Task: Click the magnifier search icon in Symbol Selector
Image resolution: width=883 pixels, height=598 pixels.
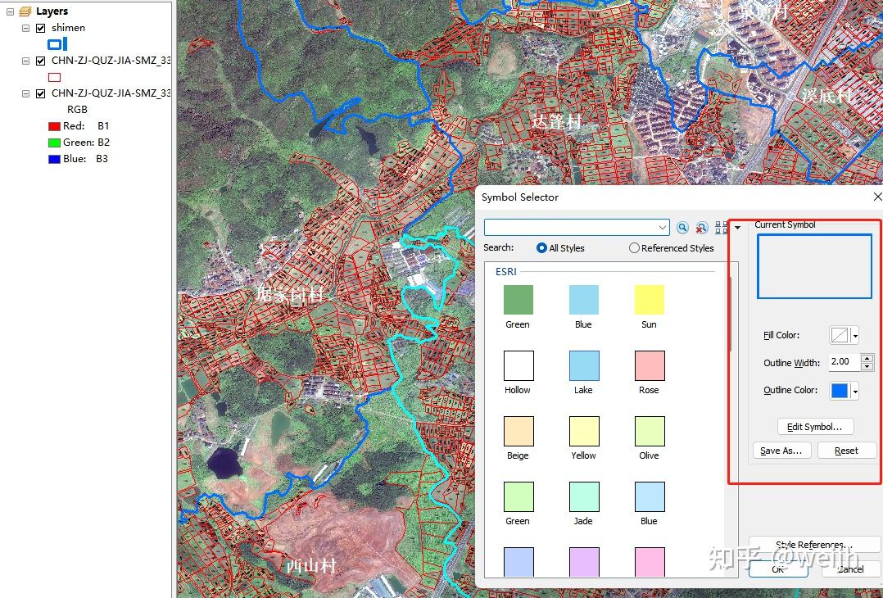Action: click(x=683, y=227)
